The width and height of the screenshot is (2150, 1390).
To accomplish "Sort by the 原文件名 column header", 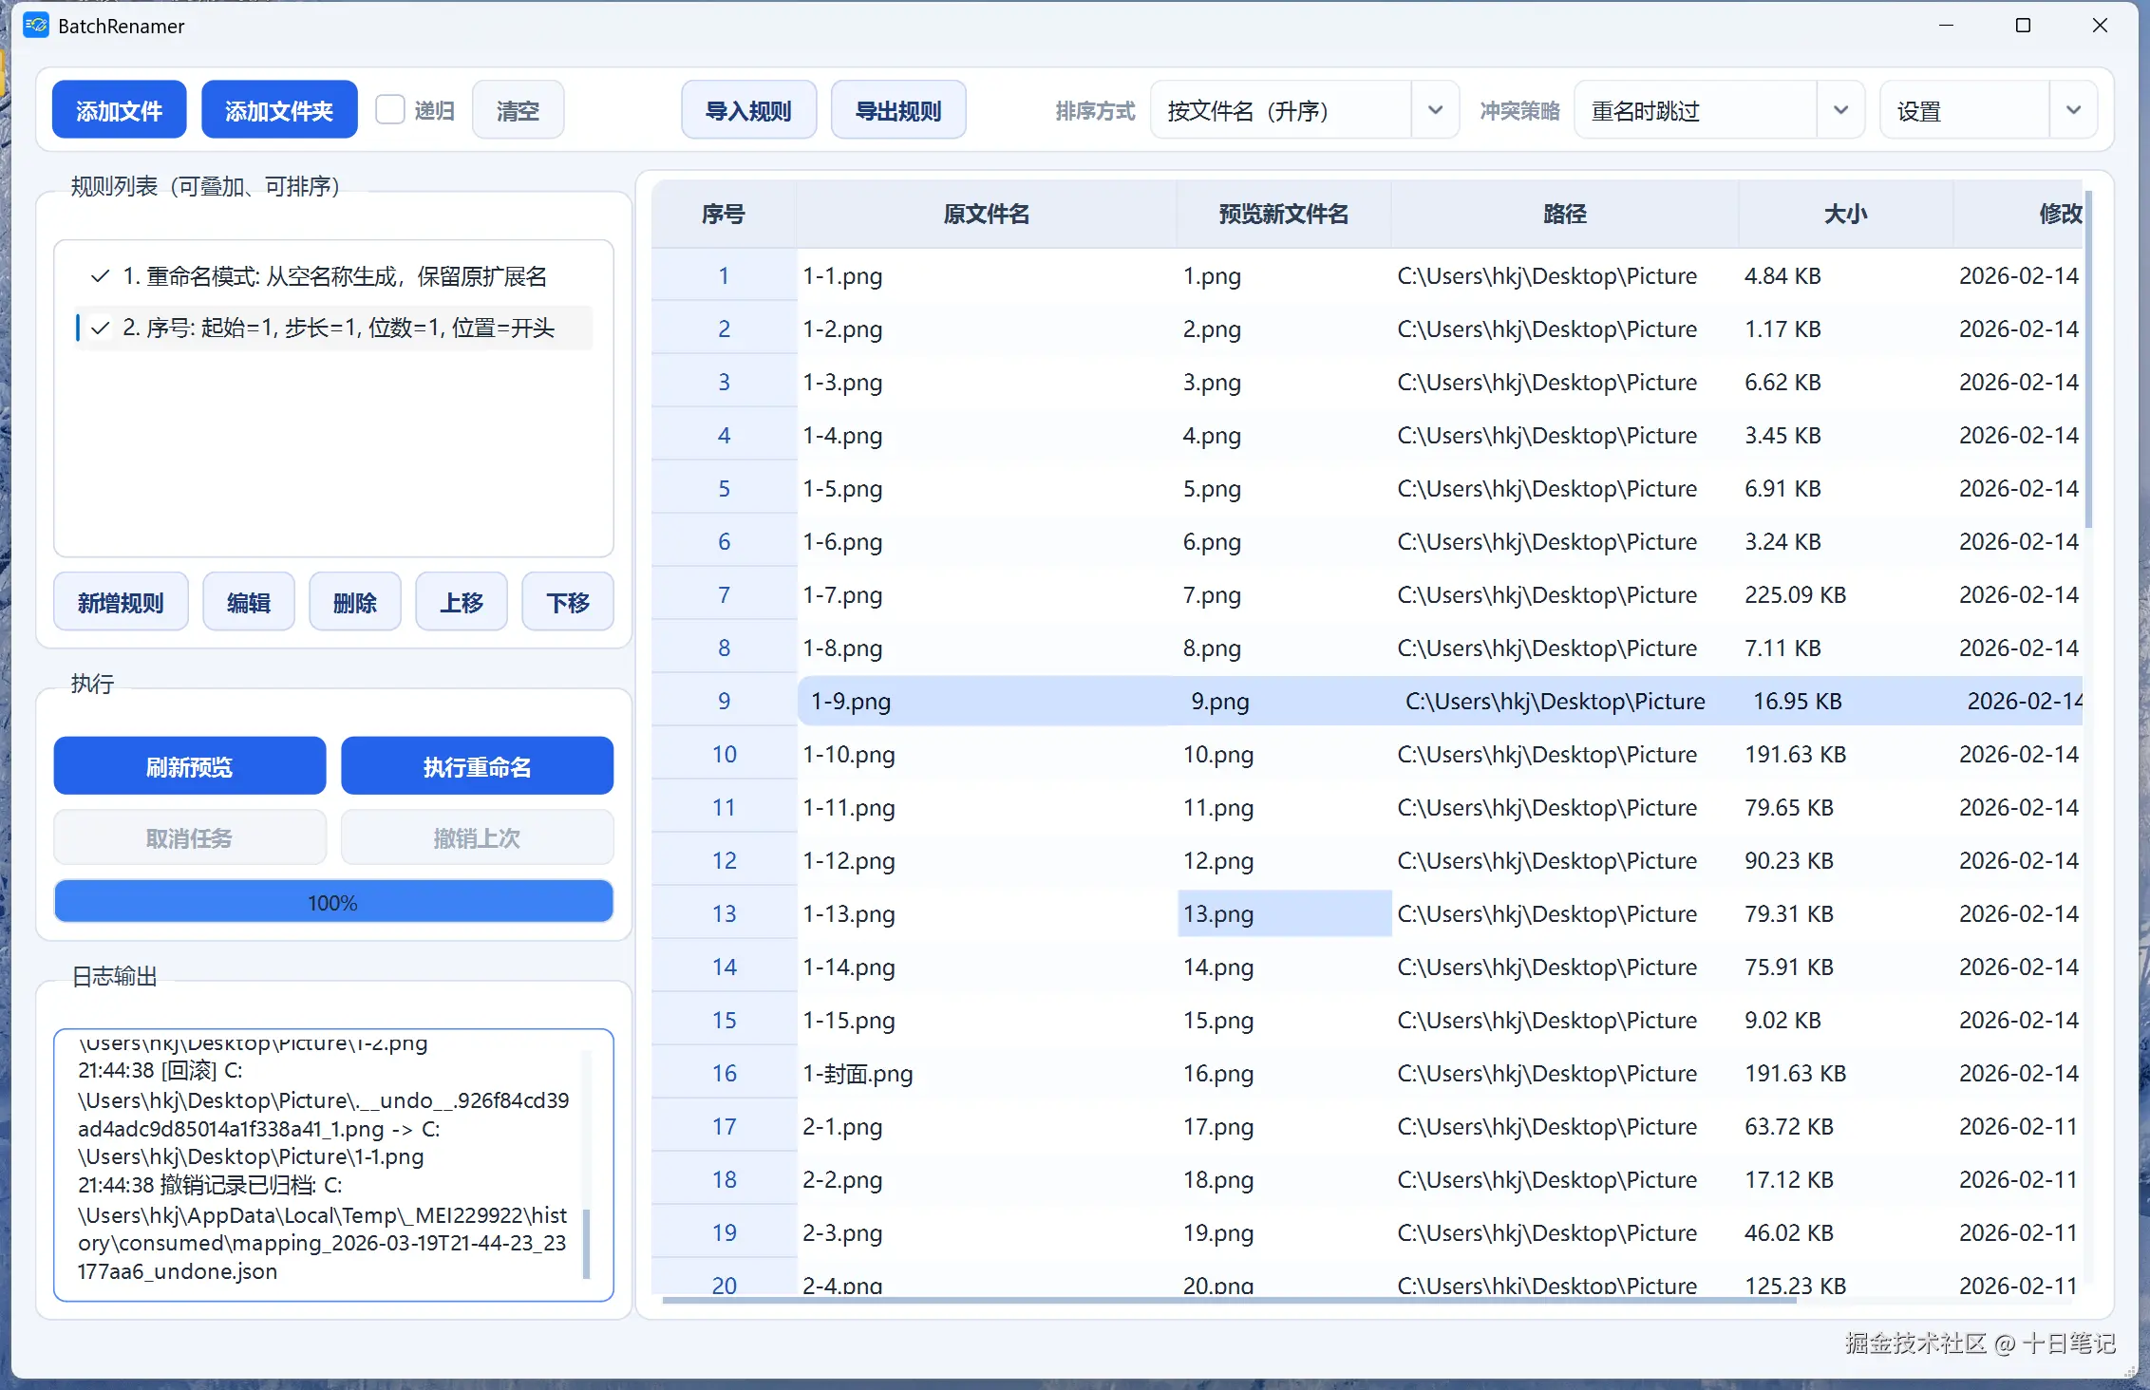I will point(986,215).
